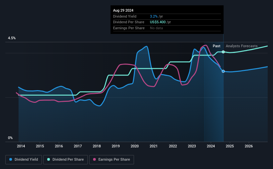Click the 0% y-axis label
Image resolution: width=273 pixels, height=169 pixels.
10,138
